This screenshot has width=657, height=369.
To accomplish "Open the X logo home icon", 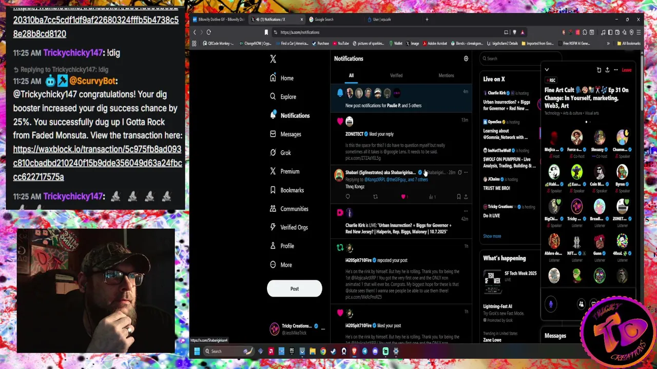I will (x=273, y=59).
